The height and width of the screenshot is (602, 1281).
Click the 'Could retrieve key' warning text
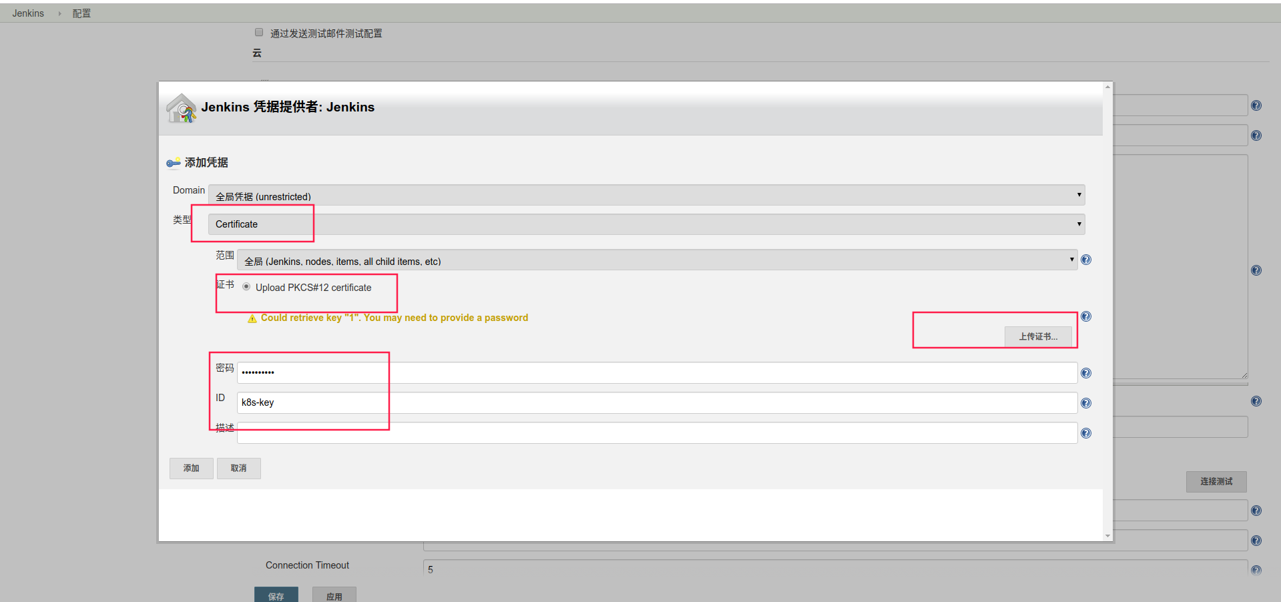point(395,318)
